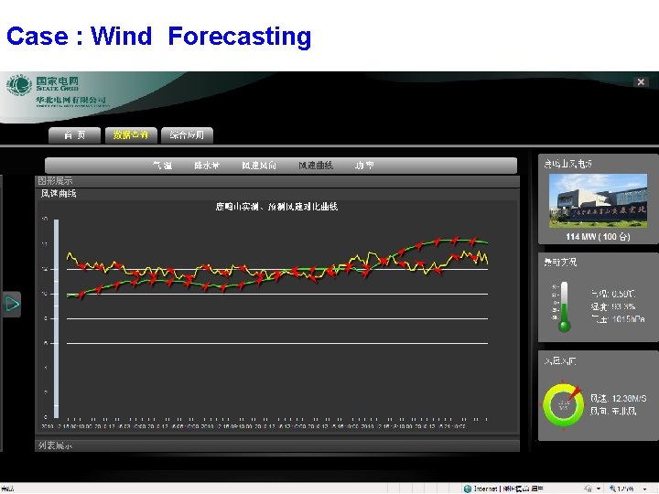
Task: Click the Case : Wind Forecasting heading
Action: point(159,36)
